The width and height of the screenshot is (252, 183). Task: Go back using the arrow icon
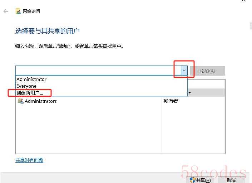point(6,11)
